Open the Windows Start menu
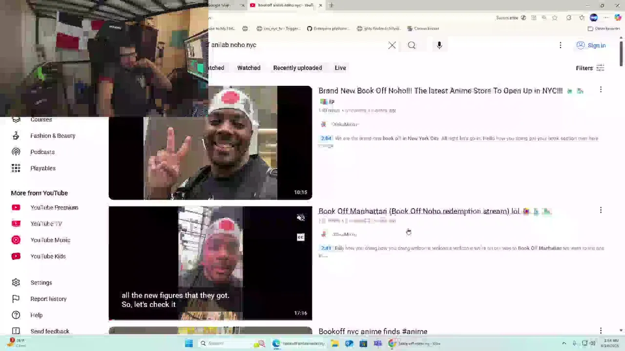Viewport: 625px width, 351px height. click(x=189, y=343)
